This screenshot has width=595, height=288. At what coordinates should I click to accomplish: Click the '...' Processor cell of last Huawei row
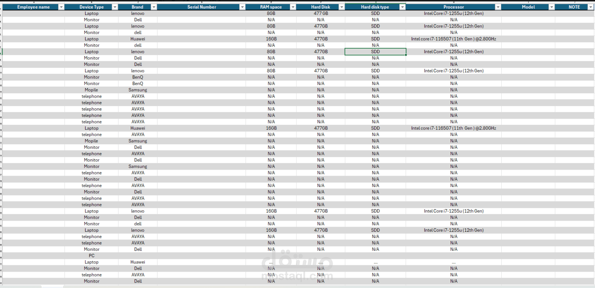click(x=453, y=262)
